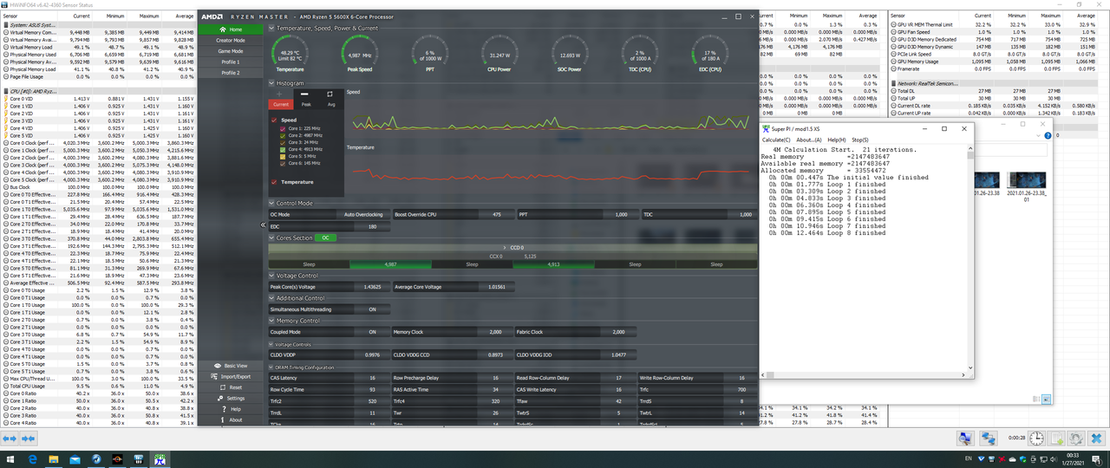Viewport: 1110px width, 468px height.
Task: Collapse DRAM Timing Configuration section
Action: (x=271, y=367)
